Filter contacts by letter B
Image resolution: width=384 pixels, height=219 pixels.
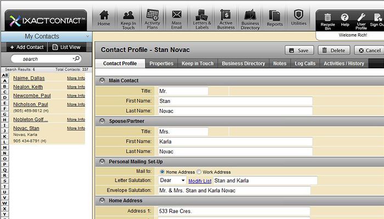(4, 87)
